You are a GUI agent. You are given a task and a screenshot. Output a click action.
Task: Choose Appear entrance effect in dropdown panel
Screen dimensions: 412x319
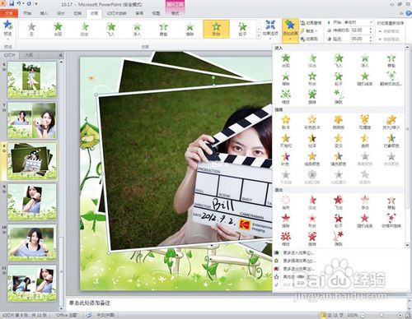coord(286,61)
